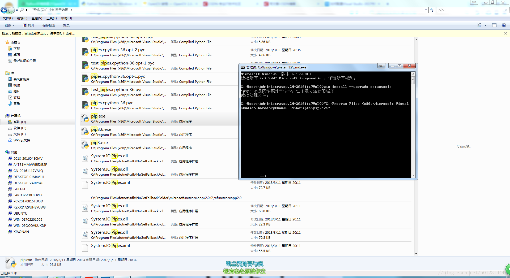Click the refresh button beside the address bar

[x=432, y=10]
